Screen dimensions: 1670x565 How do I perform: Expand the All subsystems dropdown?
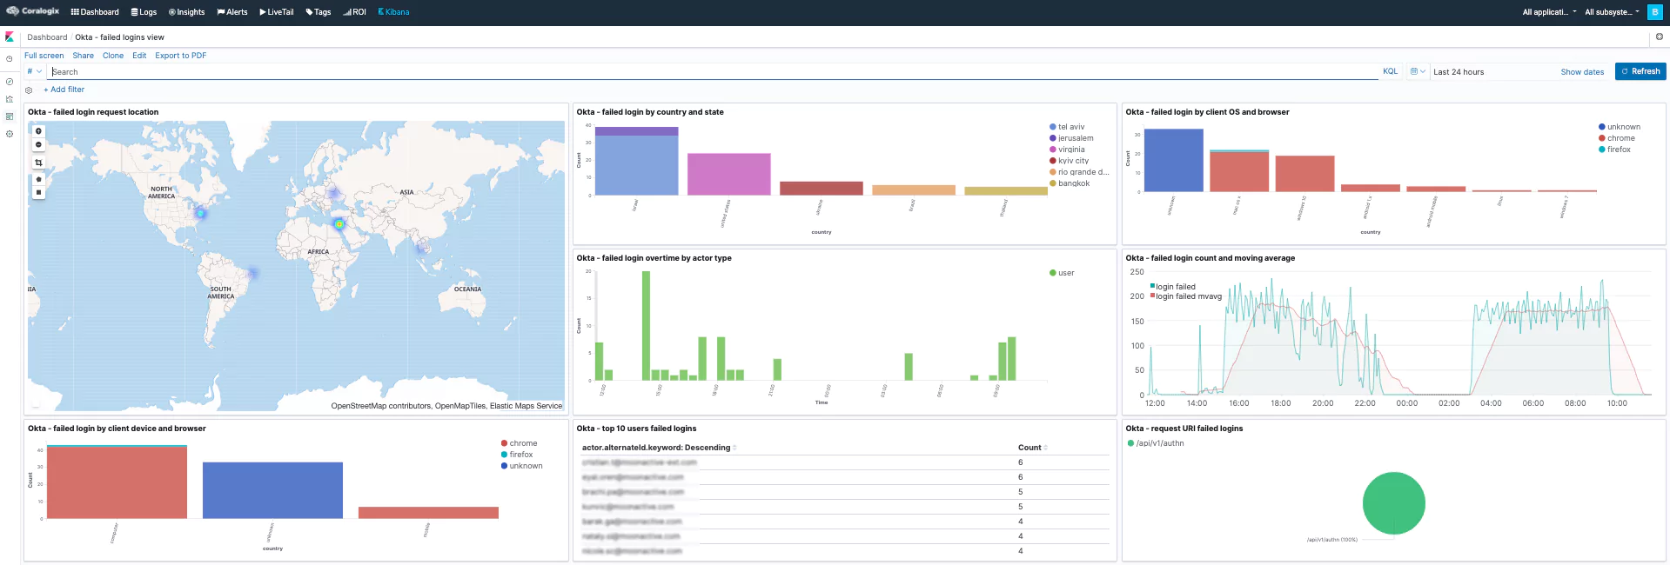tap(1612, 12)
